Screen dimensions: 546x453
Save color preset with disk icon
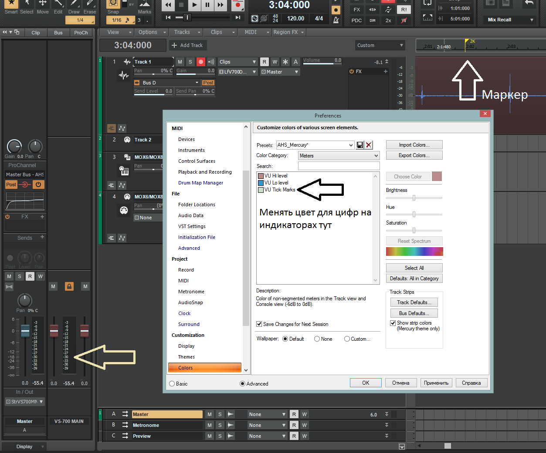360,145
